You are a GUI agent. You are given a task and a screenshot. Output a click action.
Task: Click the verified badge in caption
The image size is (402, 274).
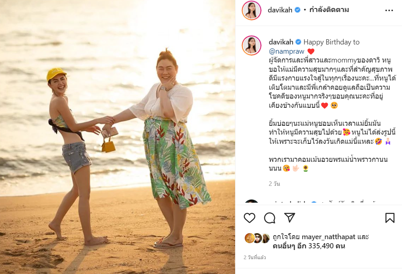coord(298,42)
